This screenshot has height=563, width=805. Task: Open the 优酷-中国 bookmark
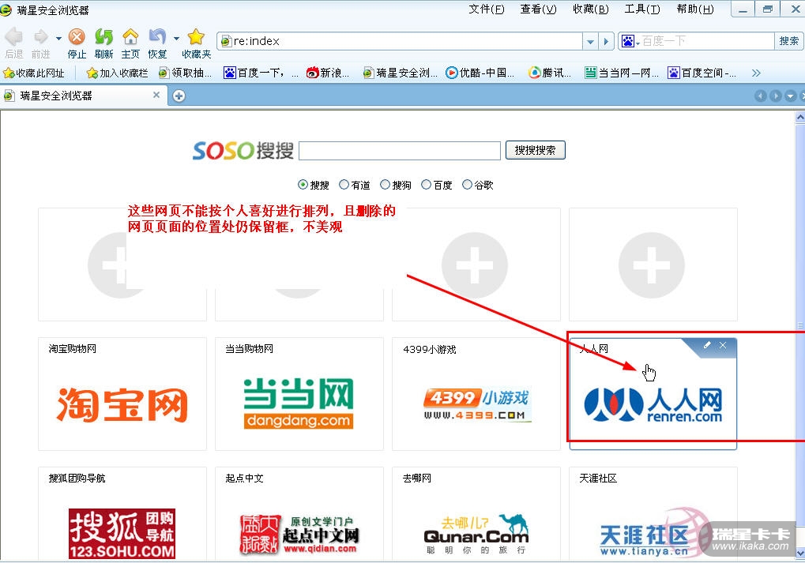tap(480, 73)
